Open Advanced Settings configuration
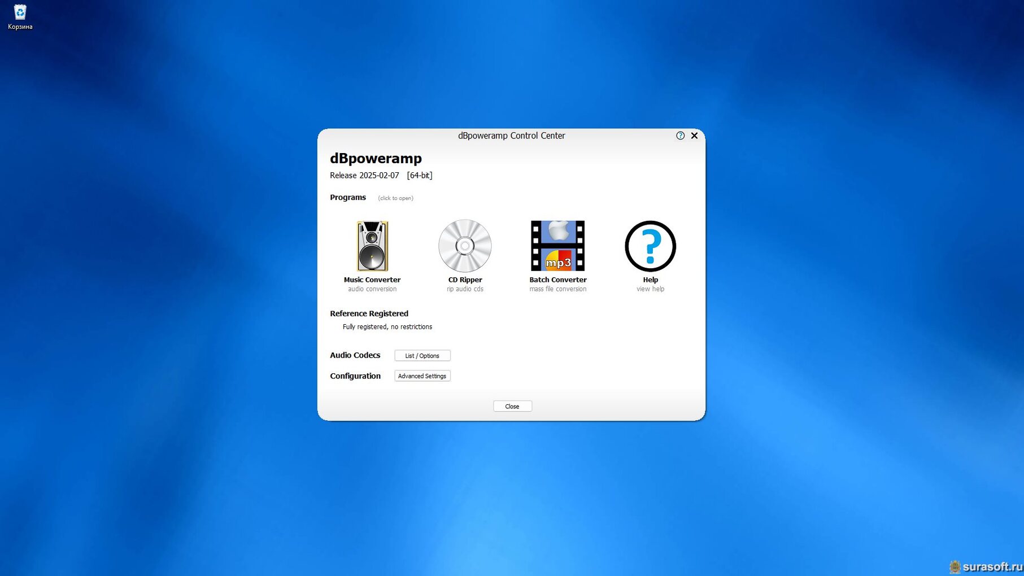 click(x=422, y=376)
